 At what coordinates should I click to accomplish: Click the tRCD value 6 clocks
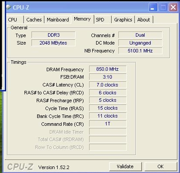point(107,93)
